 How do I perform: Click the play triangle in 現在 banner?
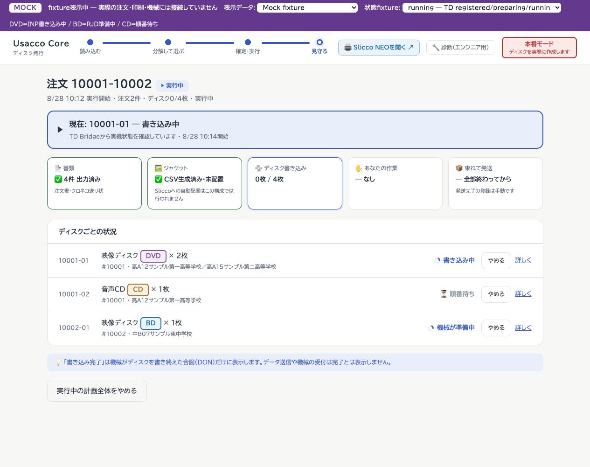pos(60,130)
